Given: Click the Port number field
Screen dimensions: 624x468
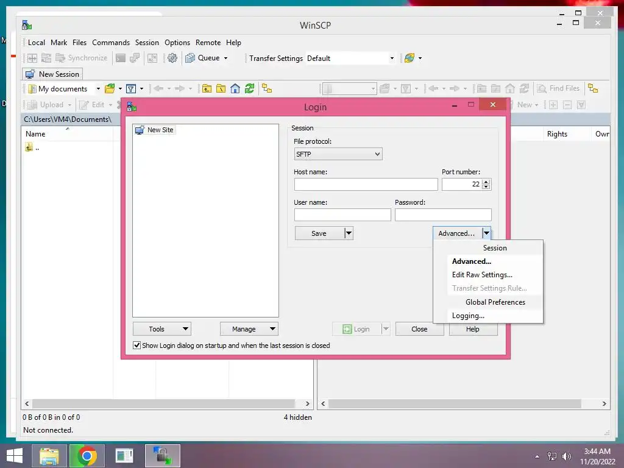Looking at the screenshot, I should tap(462, 184).
